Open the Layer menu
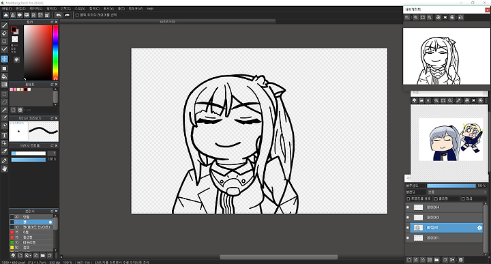 point(36,8)
